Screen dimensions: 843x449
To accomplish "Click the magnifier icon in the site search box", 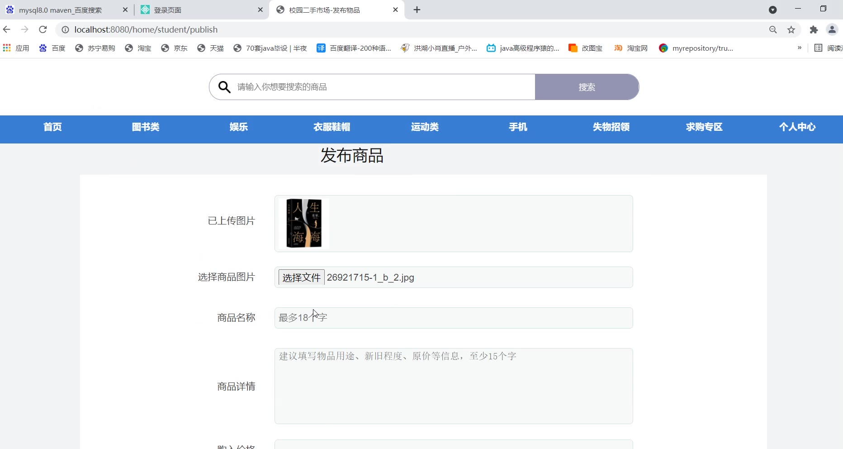I will [224, 87].
